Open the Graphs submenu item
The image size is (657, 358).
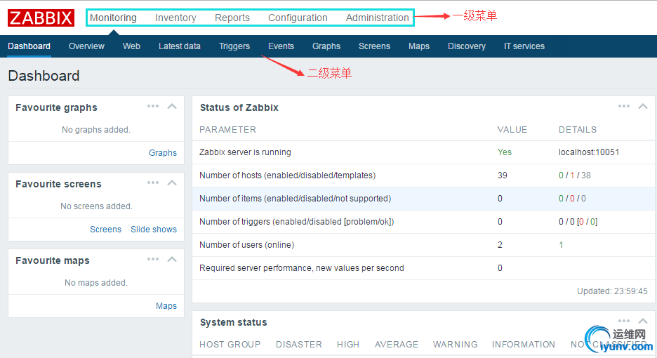pos(326,46)
